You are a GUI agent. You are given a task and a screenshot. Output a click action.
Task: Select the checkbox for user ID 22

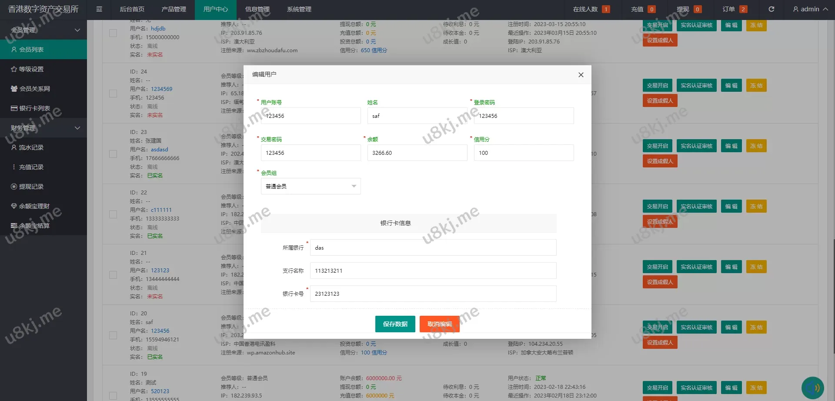coord(113,214)
